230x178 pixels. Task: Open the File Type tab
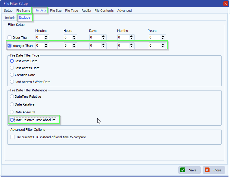pos(72,11)
